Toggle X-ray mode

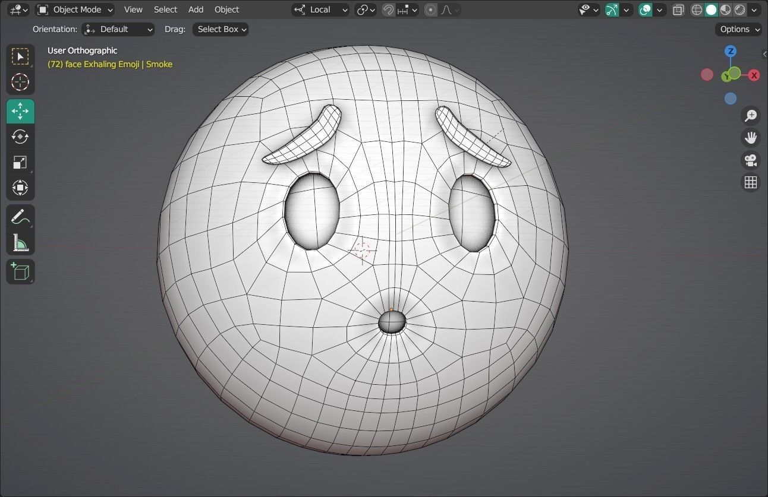(678, 10)
